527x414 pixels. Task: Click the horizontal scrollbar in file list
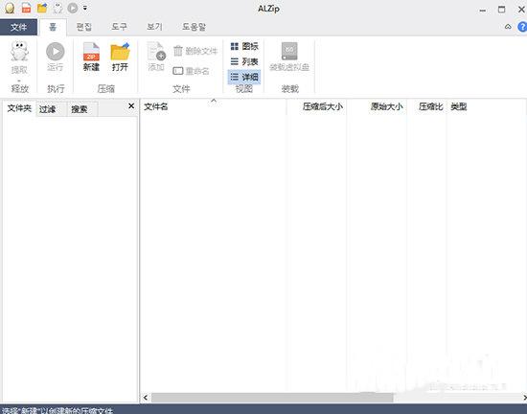(272, 398)
